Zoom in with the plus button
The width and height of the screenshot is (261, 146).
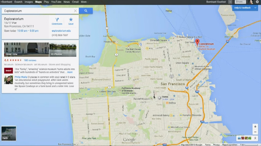[x=255, y=127]
